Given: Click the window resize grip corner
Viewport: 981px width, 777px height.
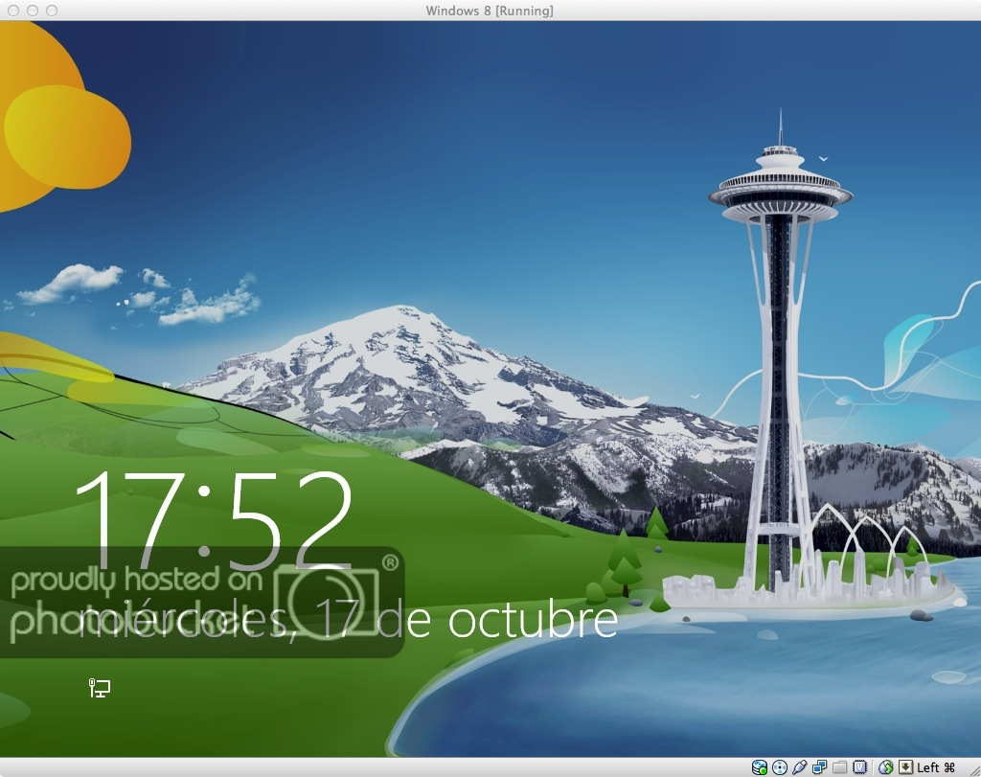Looking at the screenshot, I should pyautogui.click(x=974, y=770).
